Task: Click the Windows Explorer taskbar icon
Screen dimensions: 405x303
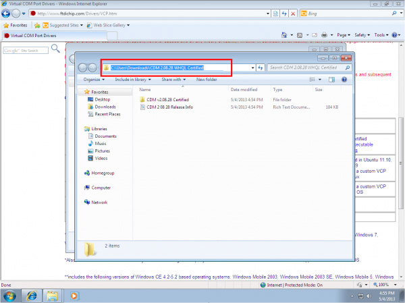Action: 52,296
